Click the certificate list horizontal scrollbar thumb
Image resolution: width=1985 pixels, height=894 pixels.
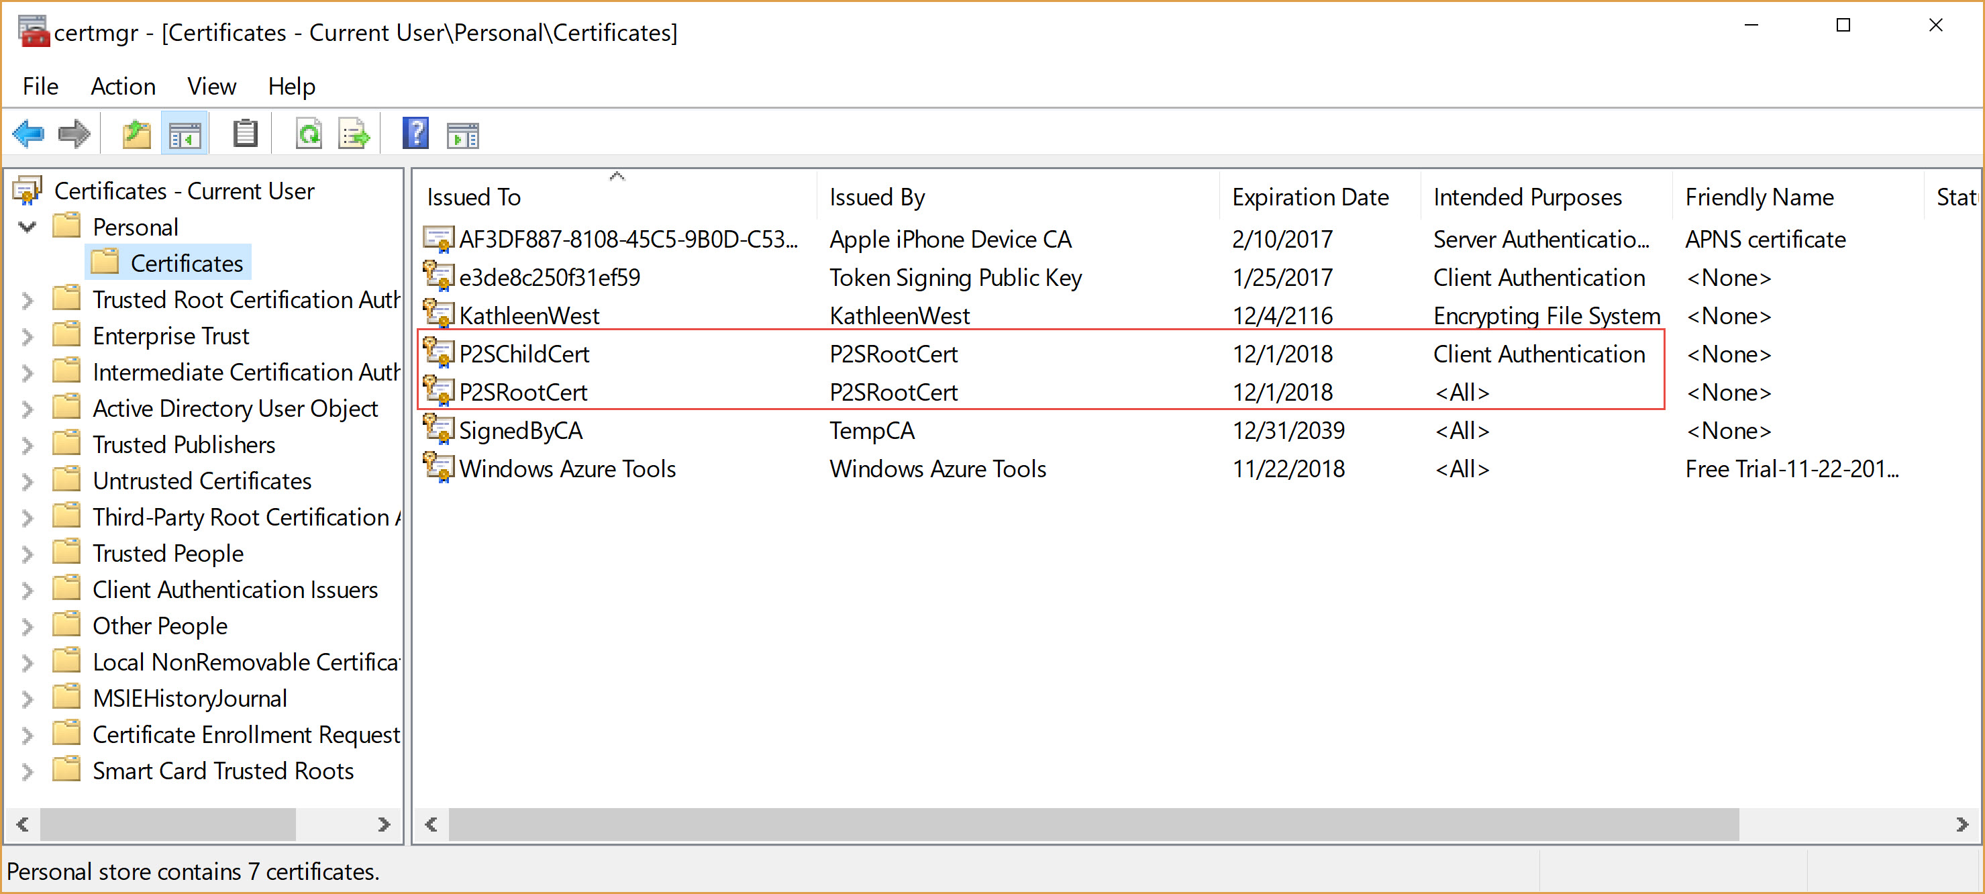1093,824
